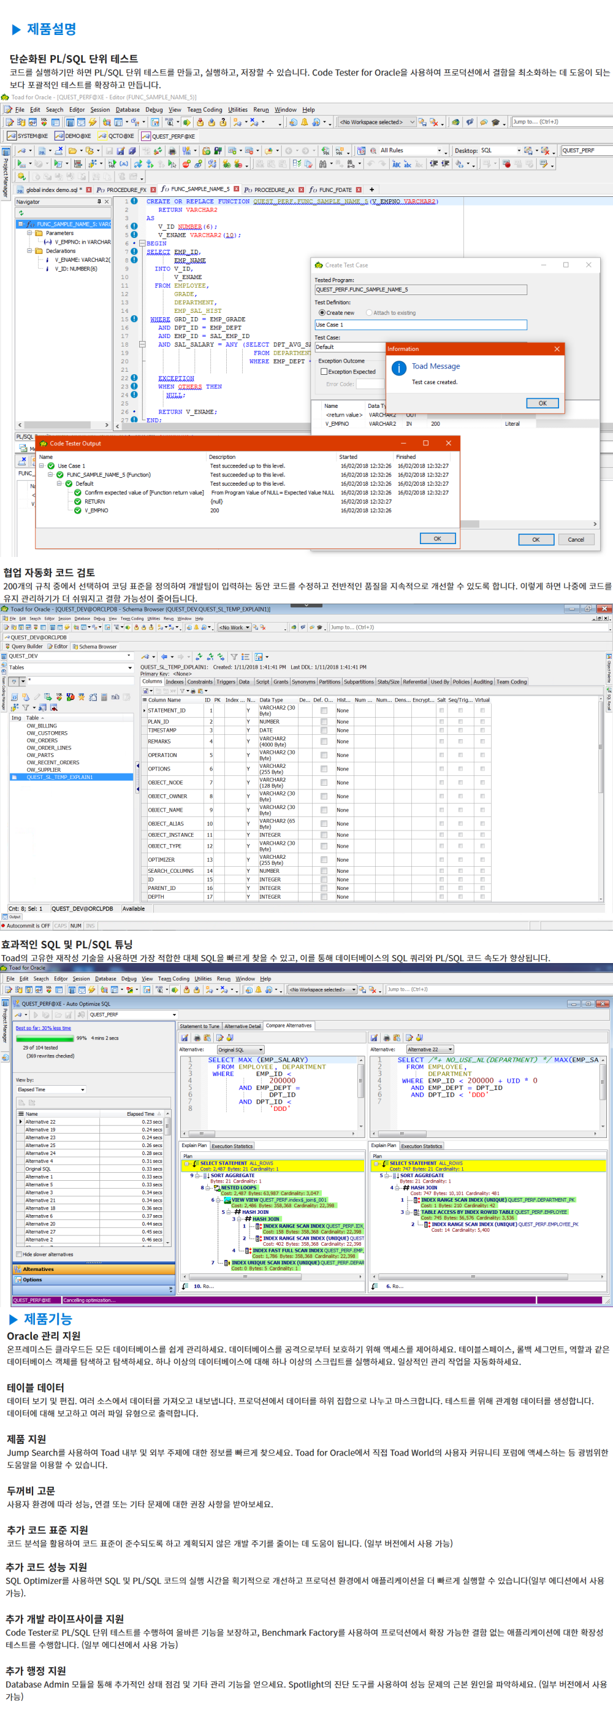The image size is (613, 1712).
Task: Open the No Workspace selected dropdown in Editor window
Action: [412, 122]
